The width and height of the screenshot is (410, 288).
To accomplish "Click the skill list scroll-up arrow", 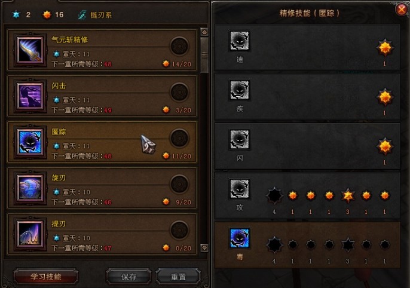I will pos(204,32).
